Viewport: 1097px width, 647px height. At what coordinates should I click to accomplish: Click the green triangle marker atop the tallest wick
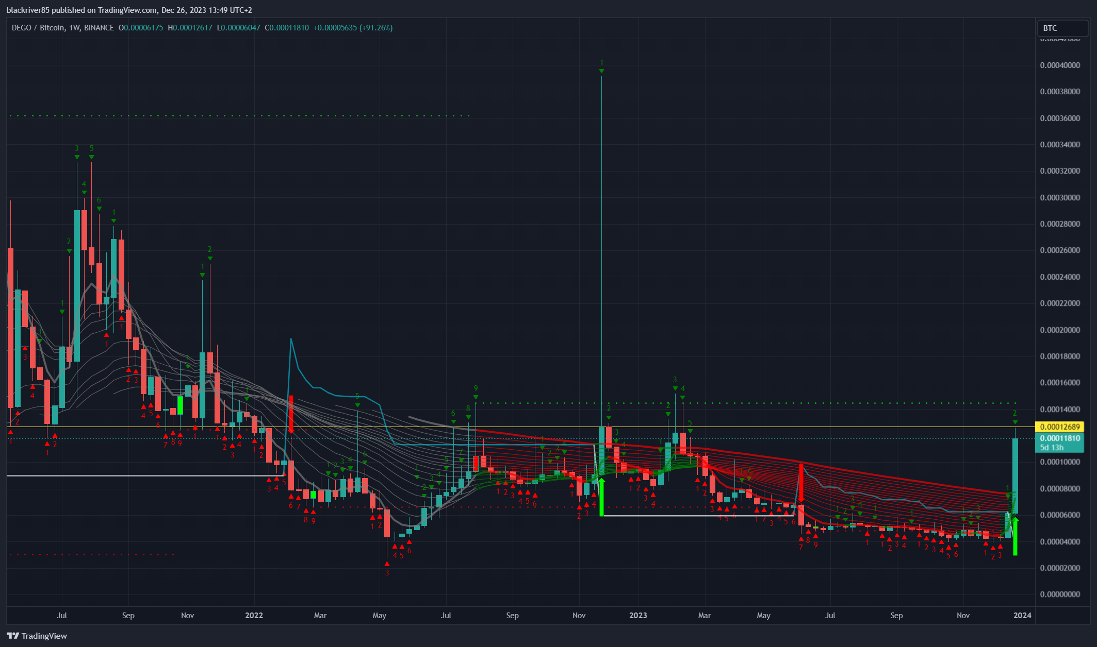(601, 71)
